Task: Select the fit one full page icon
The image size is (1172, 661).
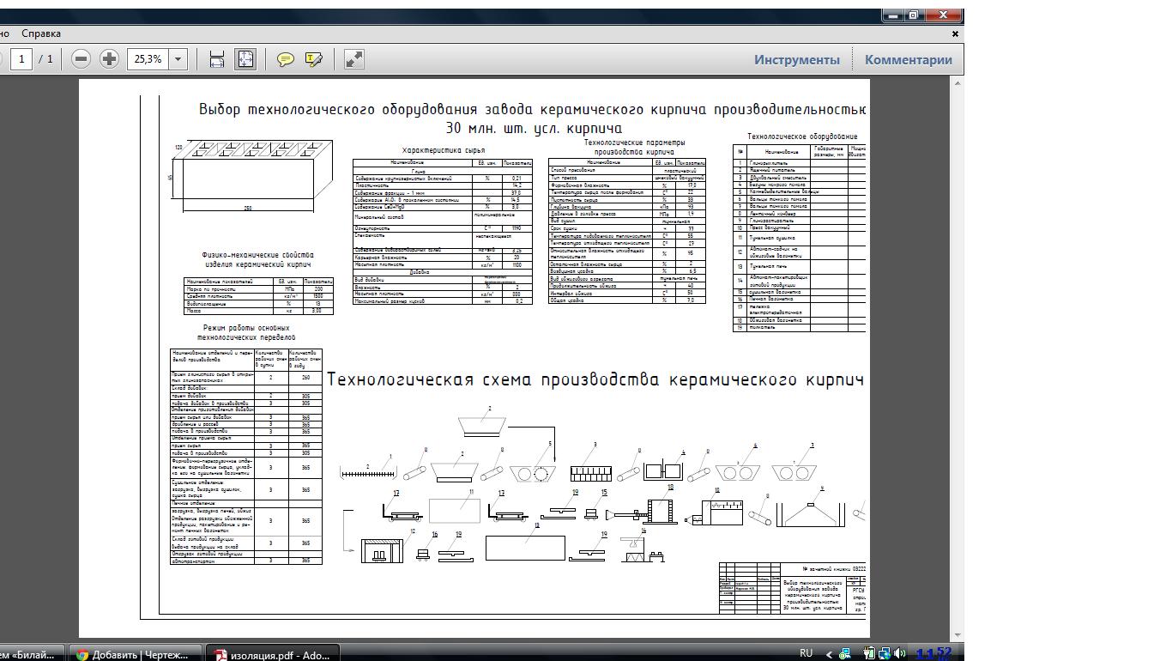Action: click(x=245, y=58)
